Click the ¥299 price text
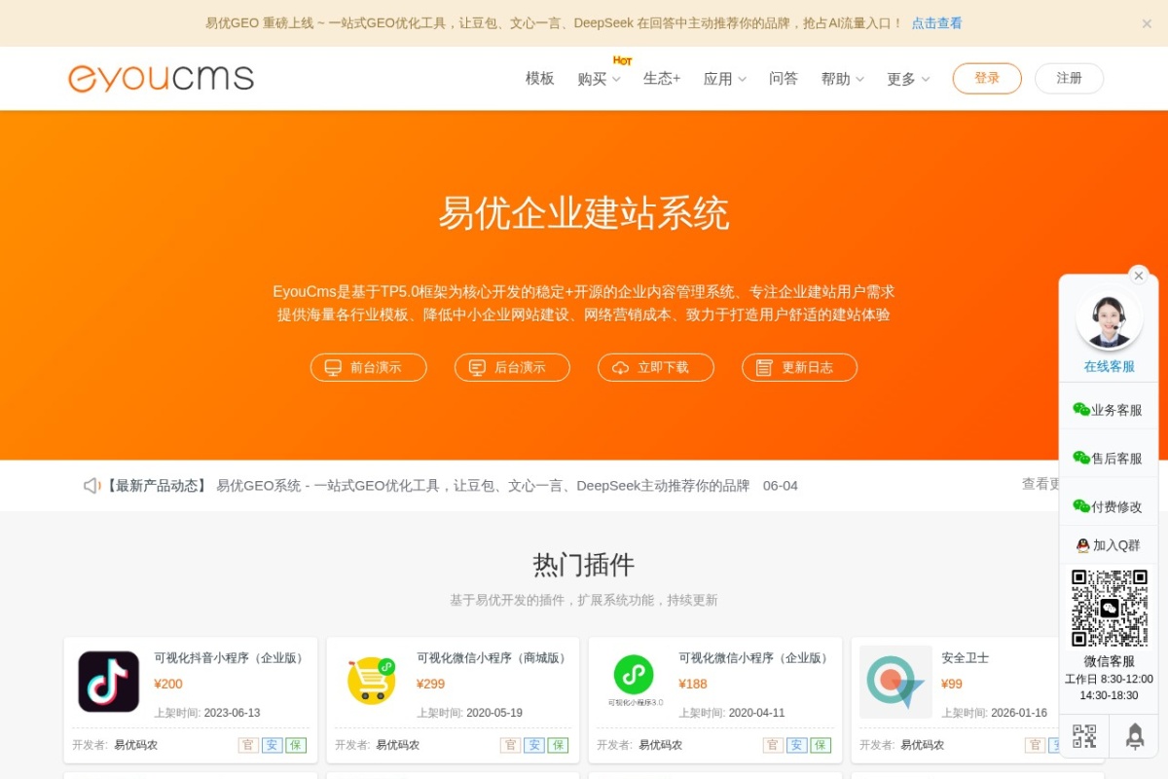 431,684
